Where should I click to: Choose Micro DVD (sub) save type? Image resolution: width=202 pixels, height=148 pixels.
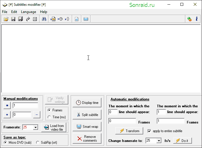pyautogui.click(x=5, y=143)
